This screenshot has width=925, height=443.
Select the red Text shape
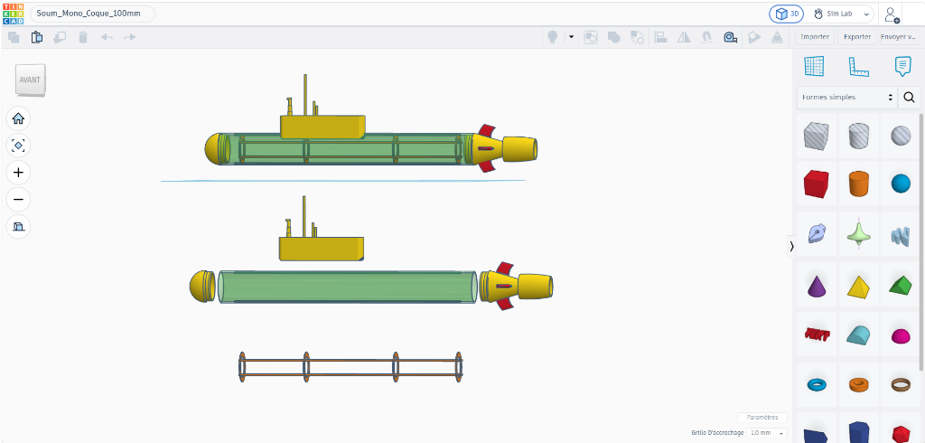point(817,335)
